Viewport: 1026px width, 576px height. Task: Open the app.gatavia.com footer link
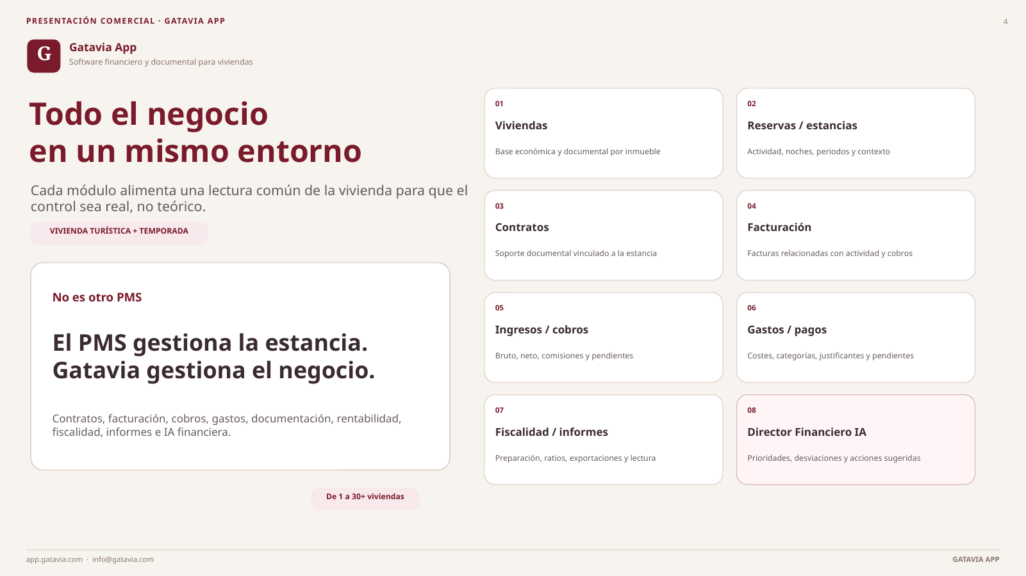coord(54,559)
